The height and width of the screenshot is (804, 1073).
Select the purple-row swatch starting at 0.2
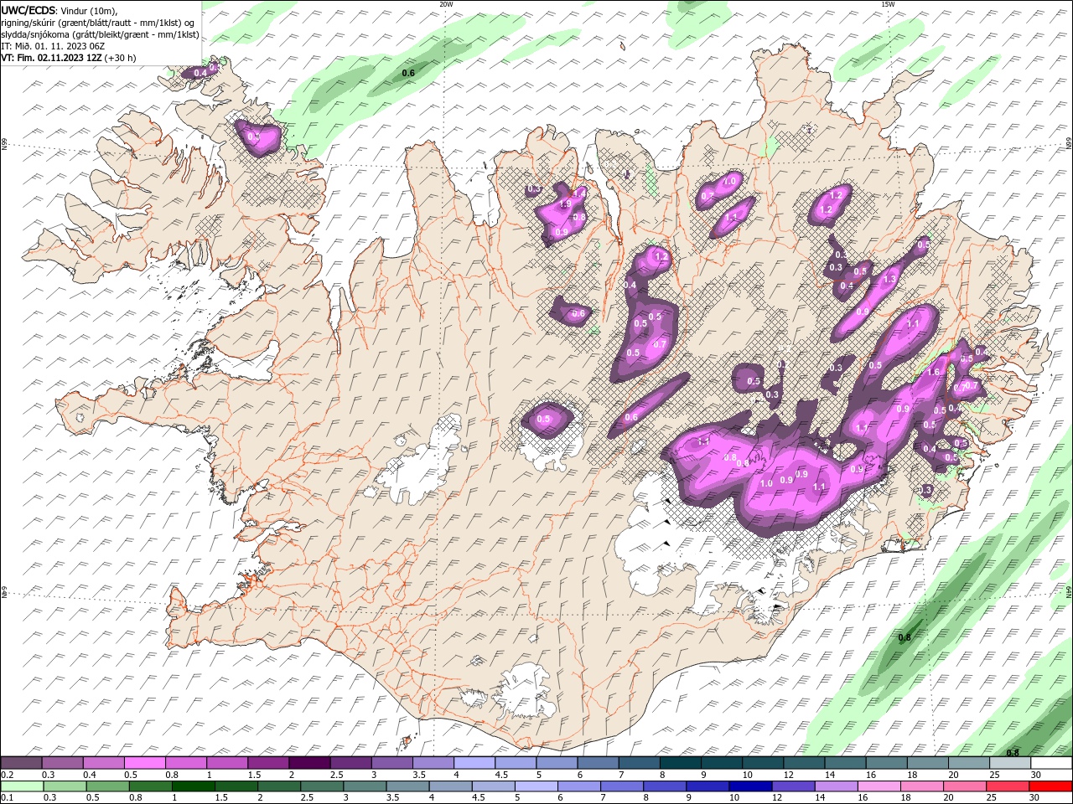[21, 763]
